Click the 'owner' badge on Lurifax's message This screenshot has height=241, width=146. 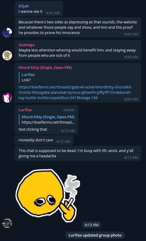coord(69,110)
